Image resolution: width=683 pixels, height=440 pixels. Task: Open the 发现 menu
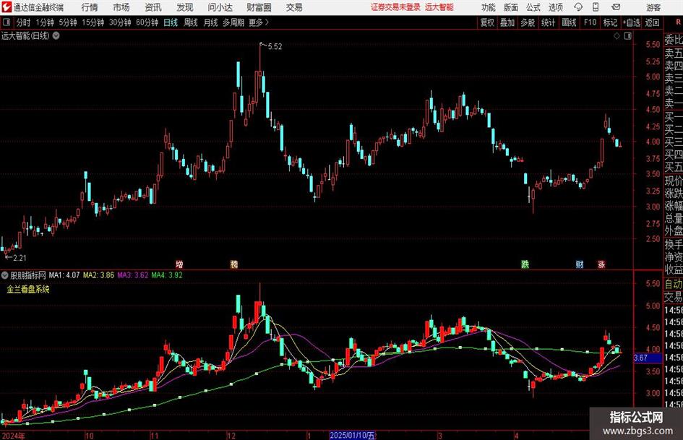tap(185, 7)
